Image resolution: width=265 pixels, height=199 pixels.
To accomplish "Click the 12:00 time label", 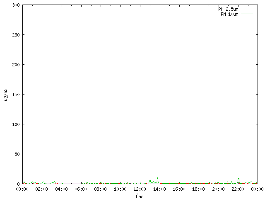I will 140,189.
